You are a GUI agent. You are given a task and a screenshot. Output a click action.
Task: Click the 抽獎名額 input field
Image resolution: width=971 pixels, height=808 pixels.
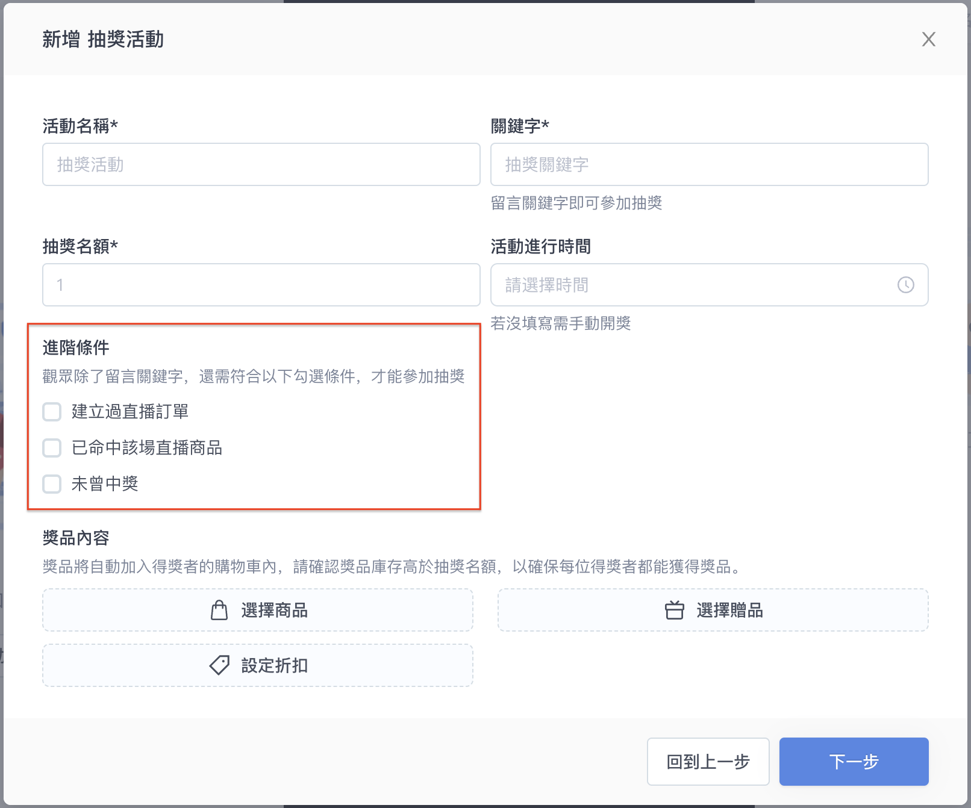(261, 285)
